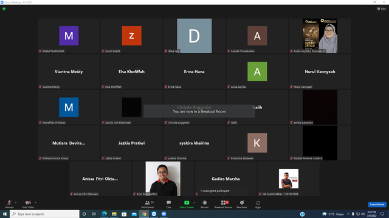Select Elsa Khofiffah participant tile
Image resolution: width=389 pixels, height=218 pixels.
click(131, 71)
